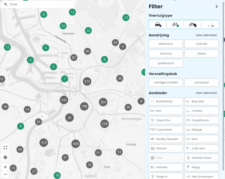This screenshot has height=179, width=225.
Task: Click alles selecteren next to Aanbieder
Action: 206,93
